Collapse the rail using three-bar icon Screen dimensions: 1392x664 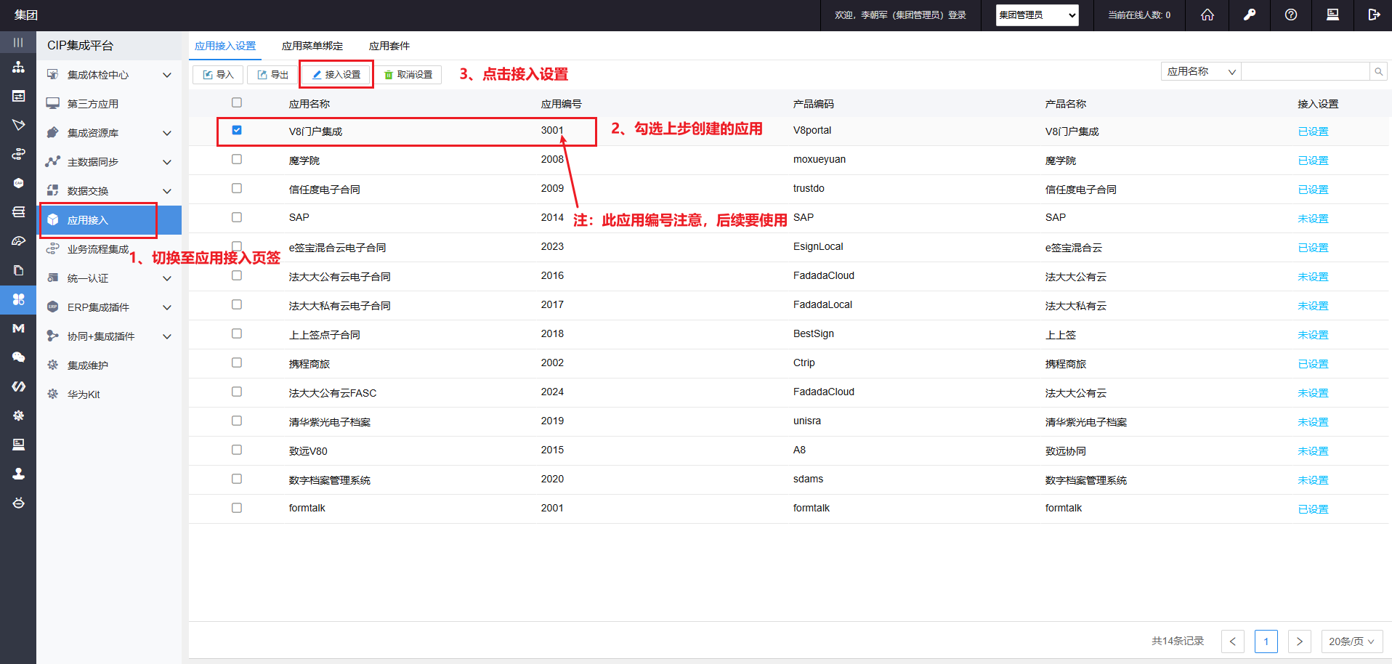18,42
